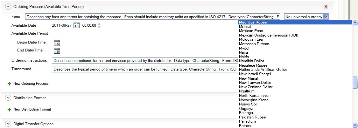Image resolution: width=358 pixels, height=128 pixels.
Task: Pick Pakistan Rupee from the dropdown list
Action: click(252, 117)
